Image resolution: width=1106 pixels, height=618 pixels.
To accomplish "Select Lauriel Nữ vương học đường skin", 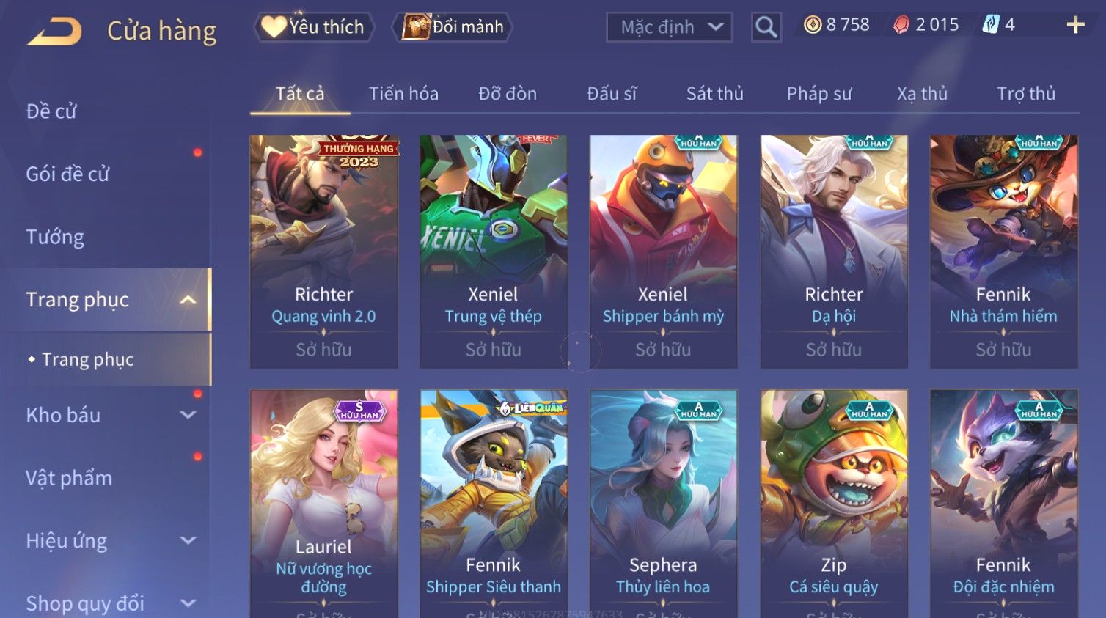I will [323, 503].
